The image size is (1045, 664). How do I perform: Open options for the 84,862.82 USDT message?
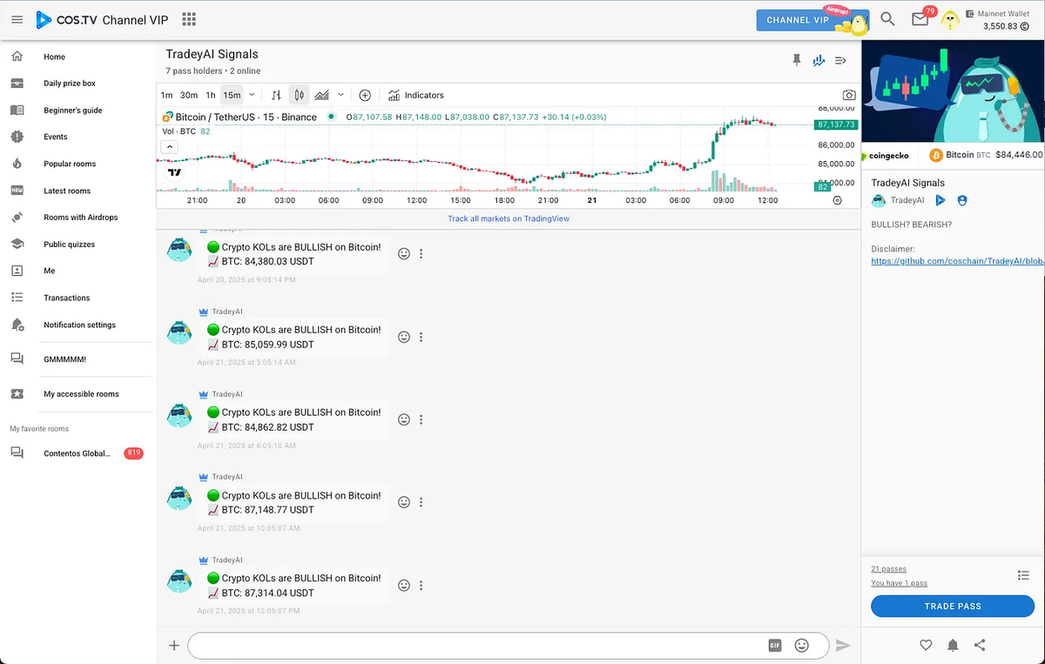coord(421,419)
